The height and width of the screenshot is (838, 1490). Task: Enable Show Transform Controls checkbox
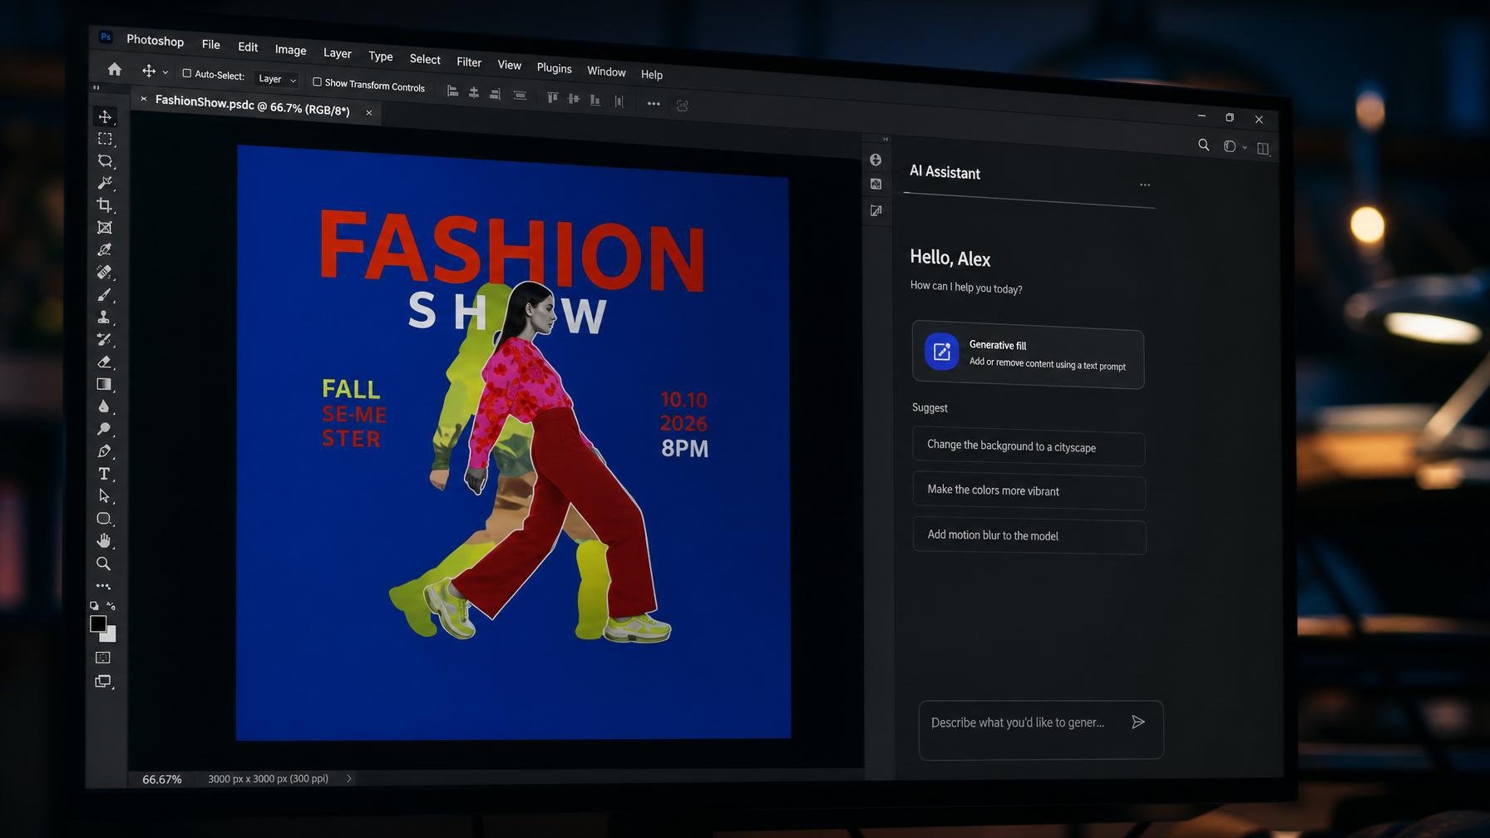(317, 81)
